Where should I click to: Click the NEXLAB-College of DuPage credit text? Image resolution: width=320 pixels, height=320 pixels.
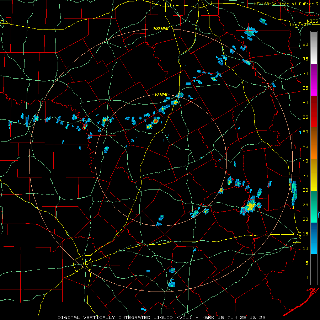coord(284,4)
